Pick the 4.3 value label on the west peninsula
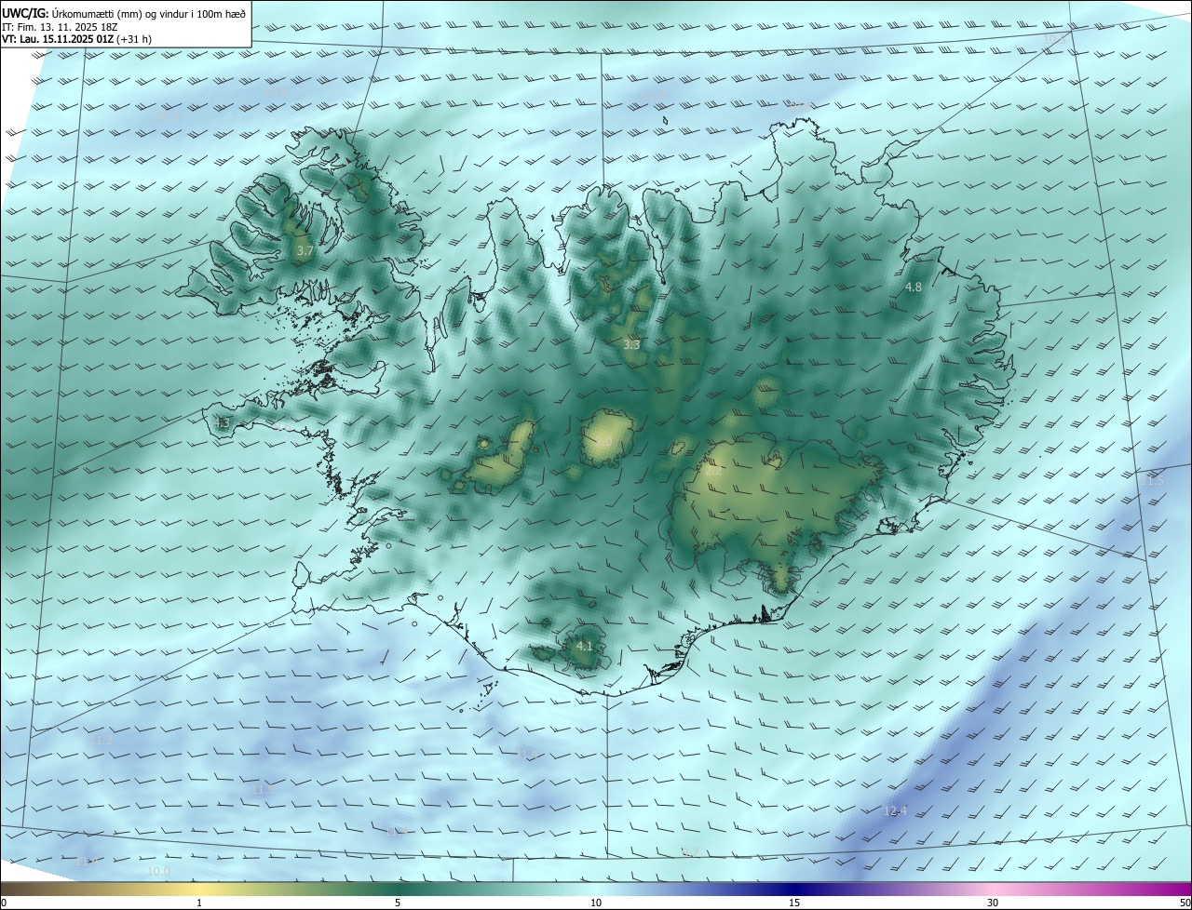The width and height of the screenshot is (1192, 910). (x=221, y=423)
